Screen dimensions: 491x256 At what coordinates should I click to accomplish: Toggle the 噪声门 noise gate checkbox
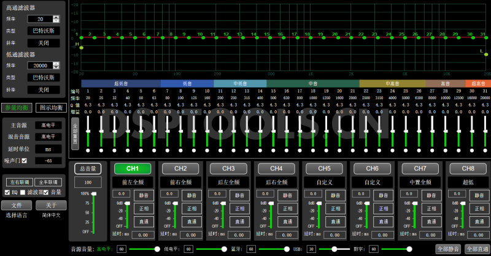click(25, 160)
